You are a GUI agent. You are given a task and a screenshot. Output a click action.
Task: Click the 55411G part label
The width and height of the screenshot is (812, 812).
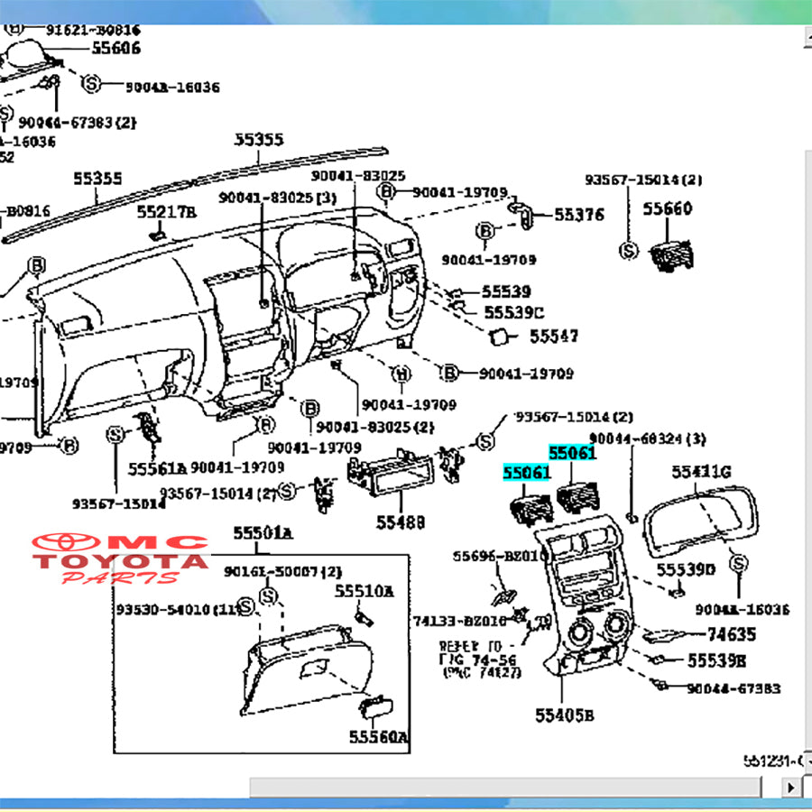tap(701, 472)
